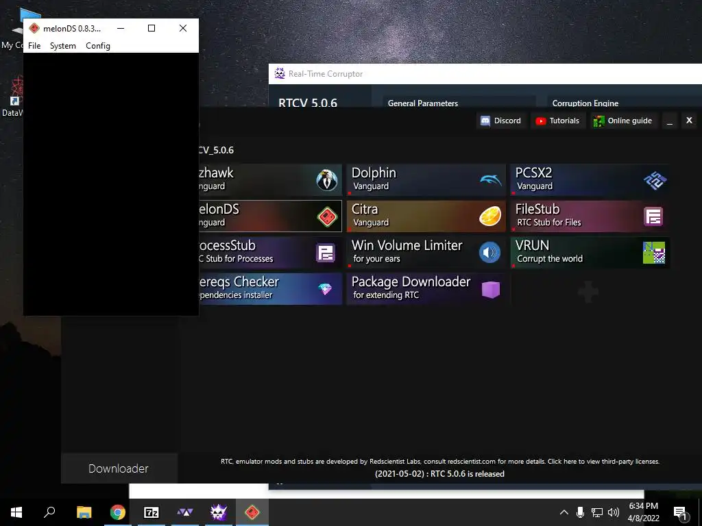Viewport: 702px width, 526px height.
Task: Click the 'for your ears' subtitle
Action: [376, 258]
